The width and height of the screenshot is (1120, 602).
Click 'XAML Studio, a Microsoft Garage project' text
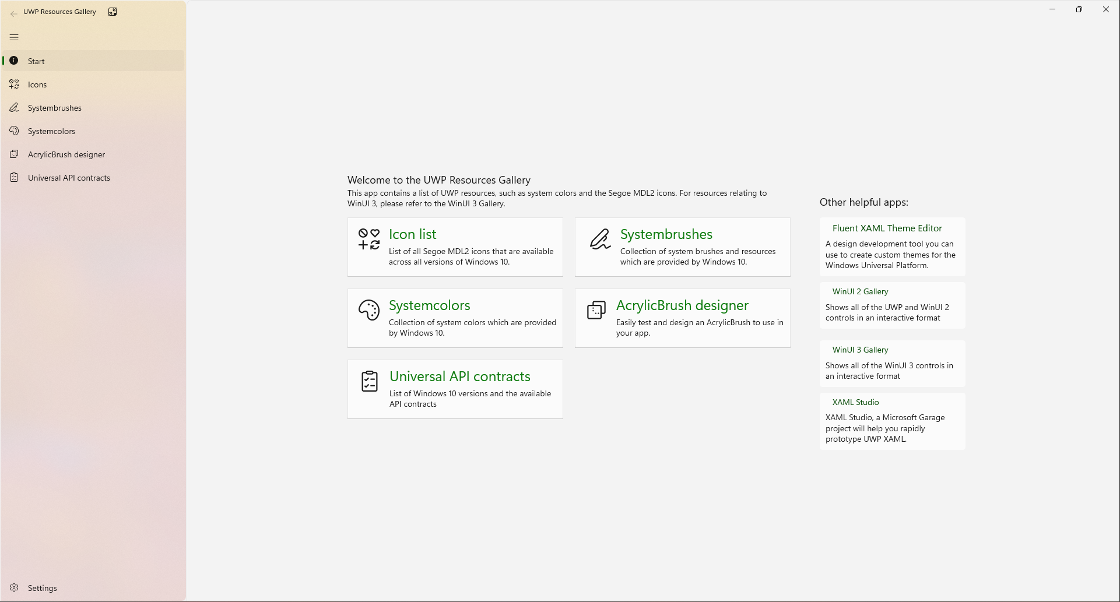[x=885, y=428]
